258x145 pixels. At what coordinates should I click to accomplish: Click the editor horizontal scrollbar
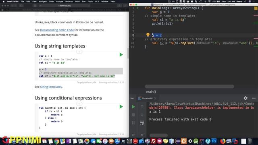click(189, 87)
